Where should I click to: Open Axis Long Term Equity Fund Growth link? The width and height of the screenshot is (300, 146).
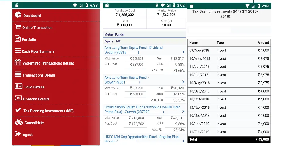127,80
